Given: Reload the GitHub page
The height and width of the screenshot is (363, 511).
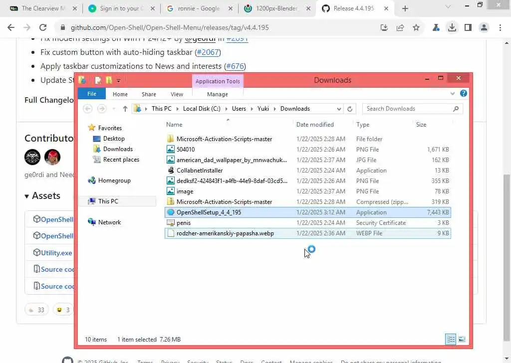Looking at the screenshot, I should pos(43,27).
